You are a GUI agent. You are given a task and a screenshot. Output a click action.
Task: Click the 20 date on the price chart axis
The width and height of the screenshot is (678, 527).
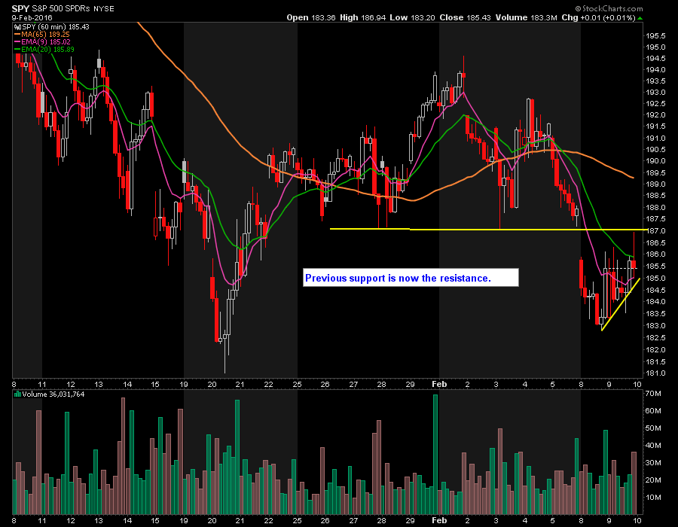tap(212, 385)
